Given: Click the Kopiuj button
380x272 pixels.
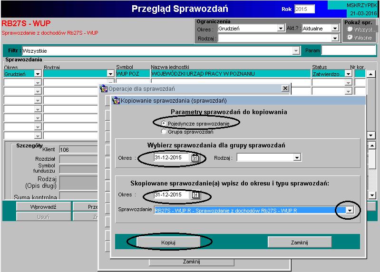Looking at the screenshot, I should point(168,243).
